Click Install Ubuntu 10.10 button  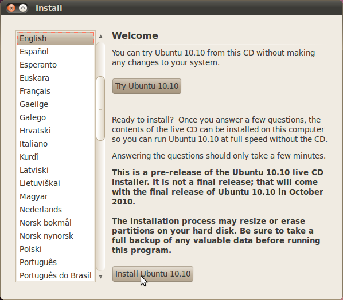[x=153, y=274]
